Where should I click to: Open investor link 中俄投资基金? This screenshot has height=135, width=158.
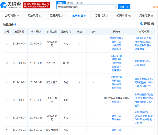tap(116, 38)
